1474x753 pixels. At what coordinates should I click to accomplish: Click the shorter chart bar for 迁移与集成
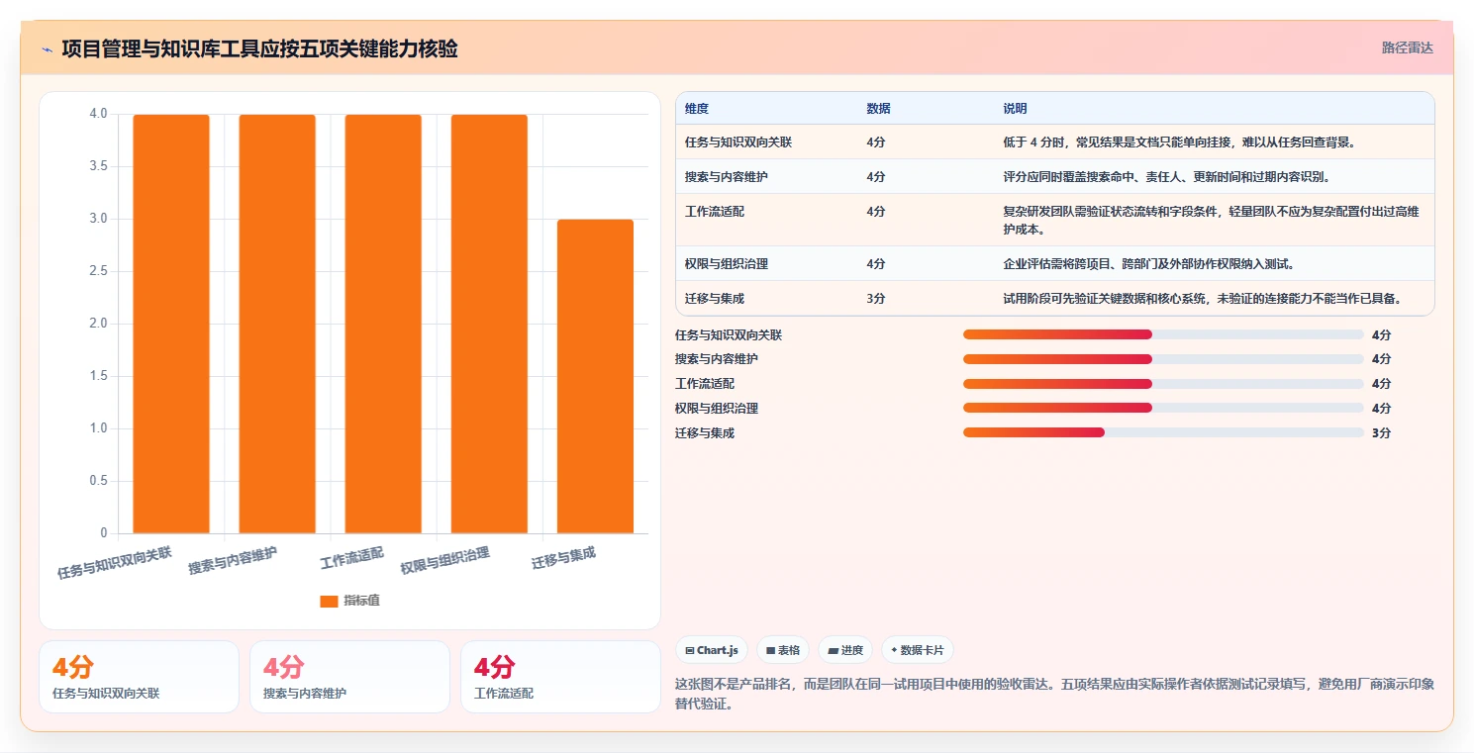coord(595,376)
